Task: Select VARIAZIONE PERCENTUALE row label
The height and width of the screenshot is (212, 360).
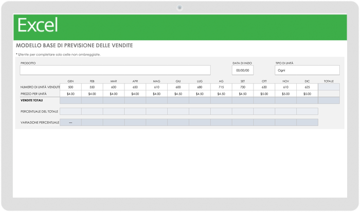Action: (x=40, y=122)
